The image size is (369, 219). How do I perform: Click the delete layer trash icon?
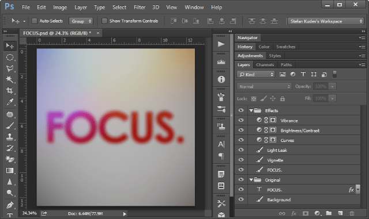tap(352, 213)
